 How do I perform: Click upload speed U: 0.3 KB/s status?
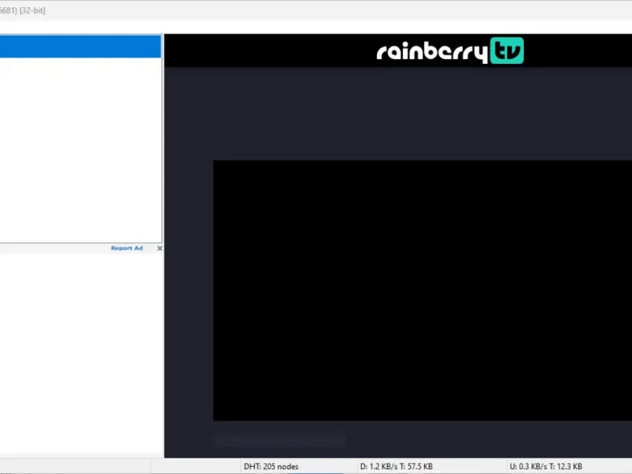[x=546, y=466]
